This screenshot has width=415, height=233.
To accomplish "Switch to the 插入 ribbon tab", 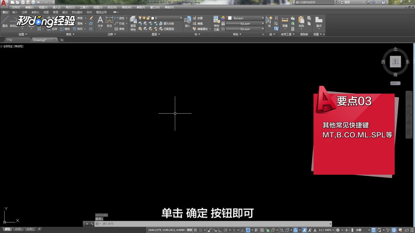I will (15, 12).
